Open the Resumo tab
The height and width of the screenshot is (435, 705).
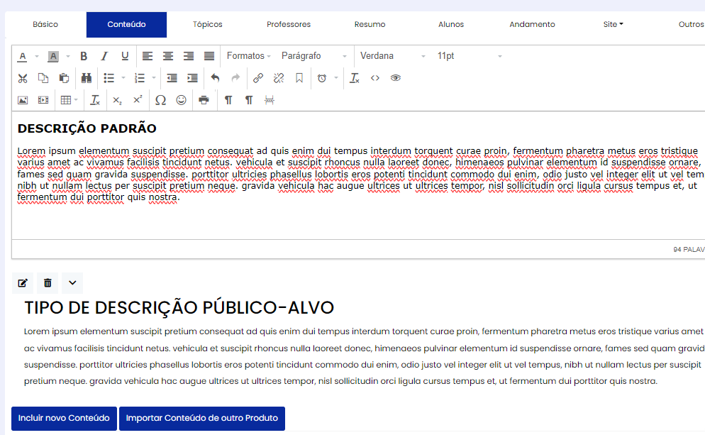pyautogui.click(x=370, y=25)
